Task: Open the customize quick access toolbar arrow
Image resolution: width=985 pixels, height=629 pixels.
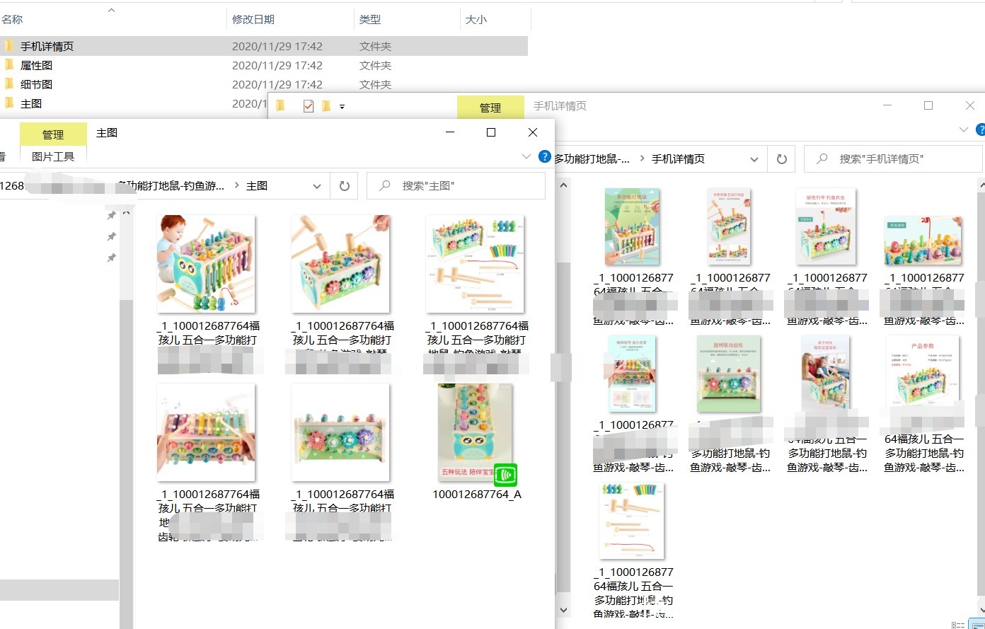Action: coord(342,107)
